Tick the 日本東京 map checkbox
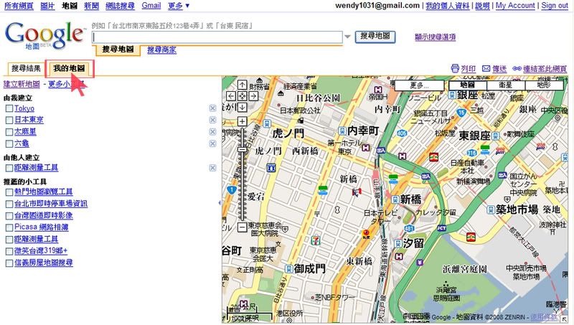This screenshot has height=325, width=574. click(9, 120)
